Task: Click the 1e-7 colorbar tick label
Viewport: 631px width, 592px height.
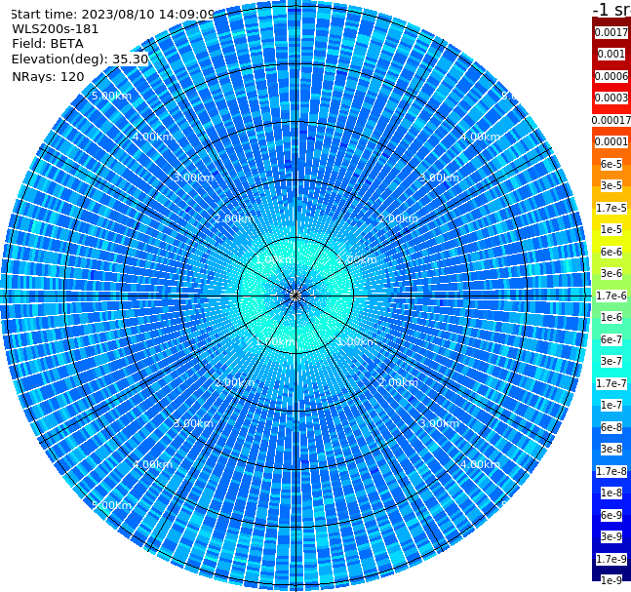Action: 611,405
